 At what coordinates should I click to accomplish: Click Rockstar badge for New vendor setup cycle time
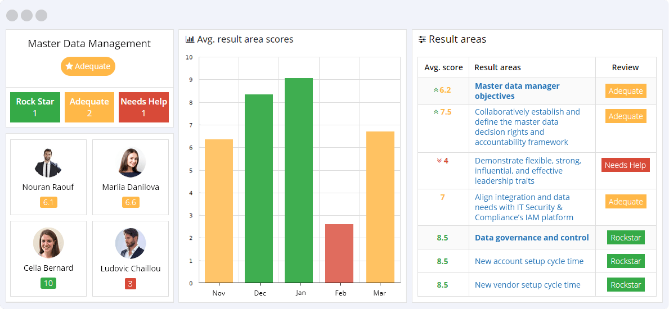626,285
